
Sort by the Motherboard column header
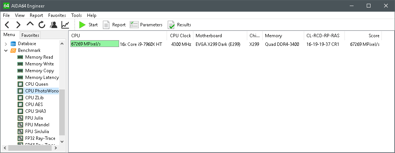pos(220,36)
